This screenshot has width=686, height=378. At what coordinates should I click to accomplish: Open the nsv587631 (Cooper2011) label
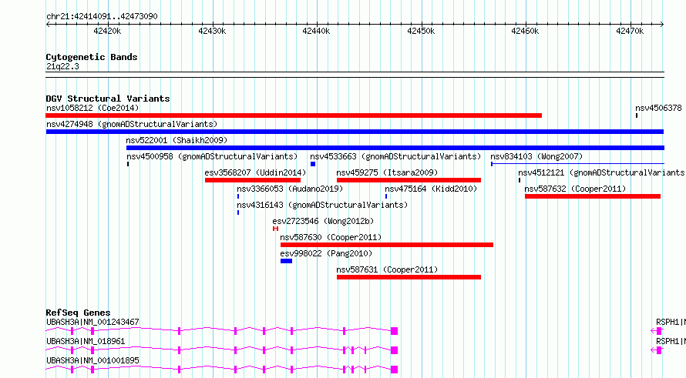tap(387, 269)
